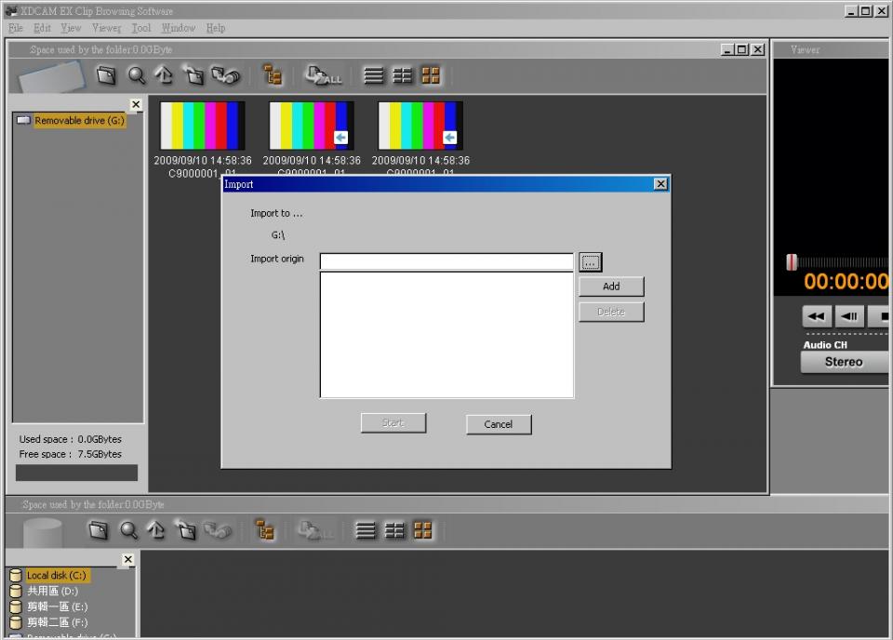
Task: Select Local disk (C:) in bottom tree
Action: (56, 575)
